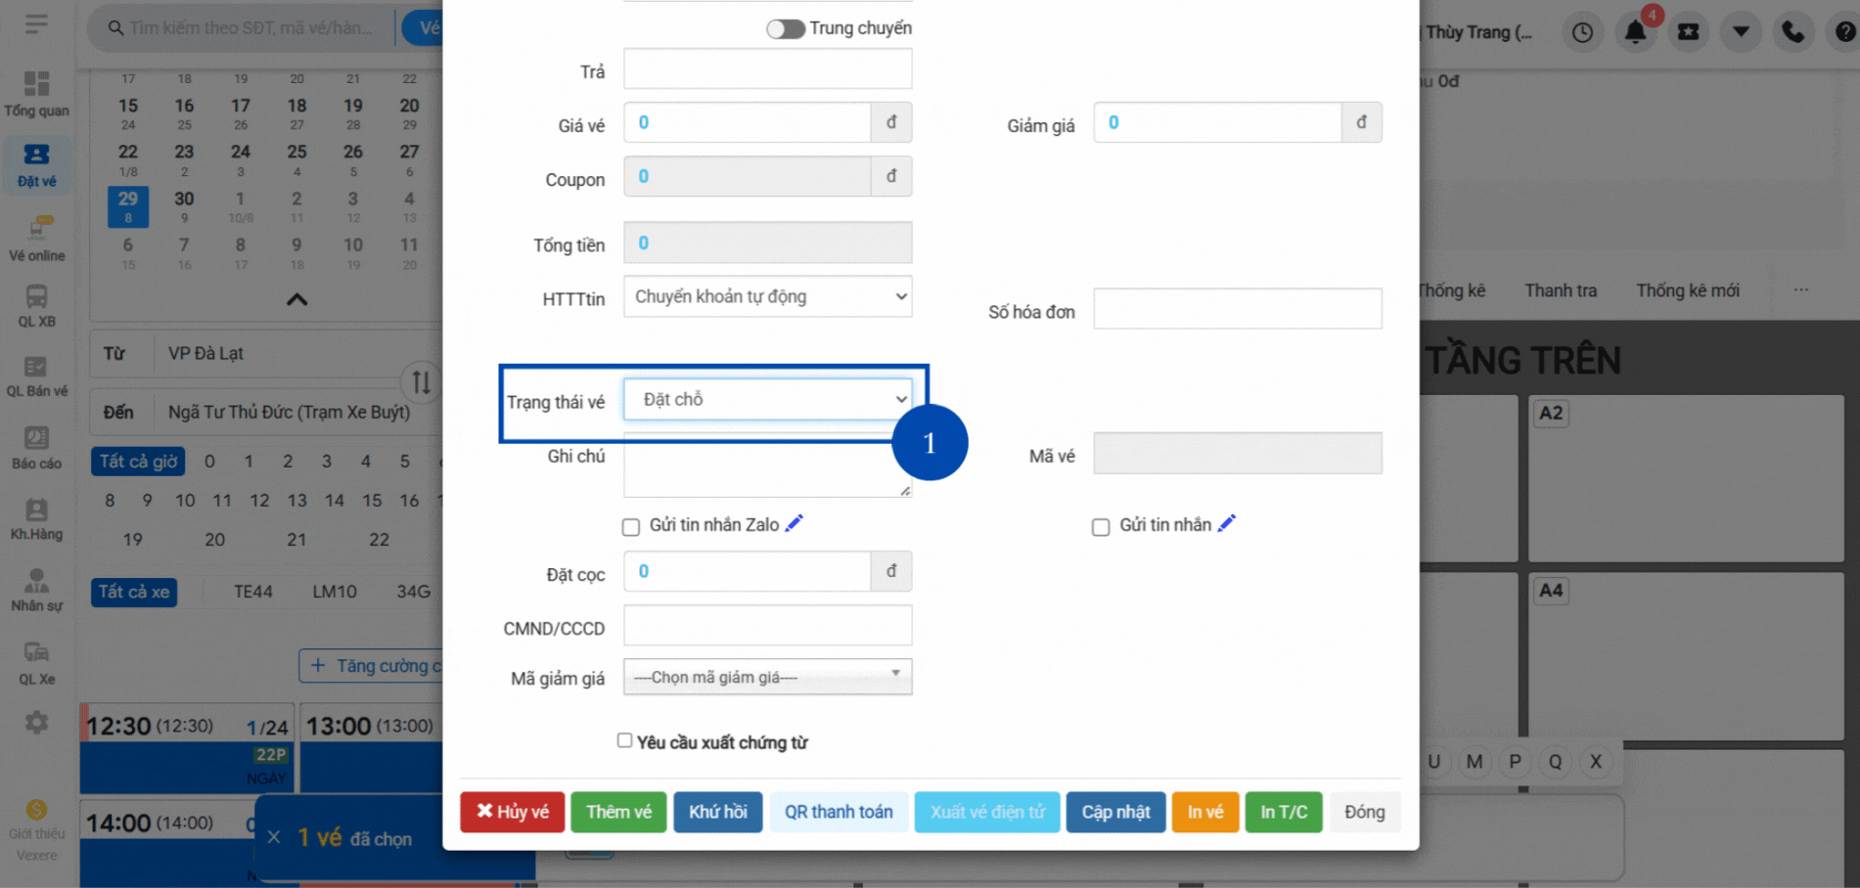This screenshot has height=888, width=1860.
Task: Check the Gửi tin nhắn Zalo box
Action: click(x=631, y=527)
